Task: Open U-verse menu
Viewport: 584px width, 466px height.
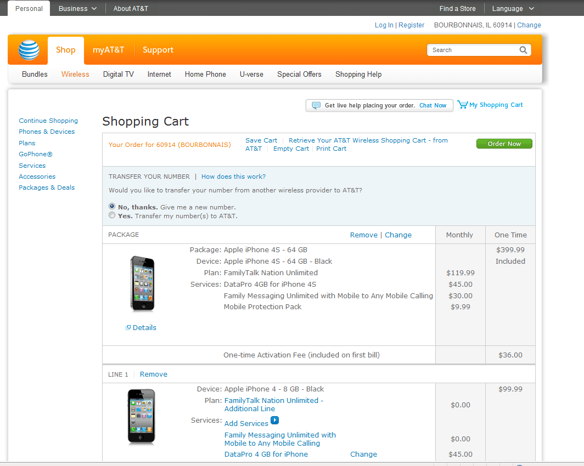Action: point(251,74)
